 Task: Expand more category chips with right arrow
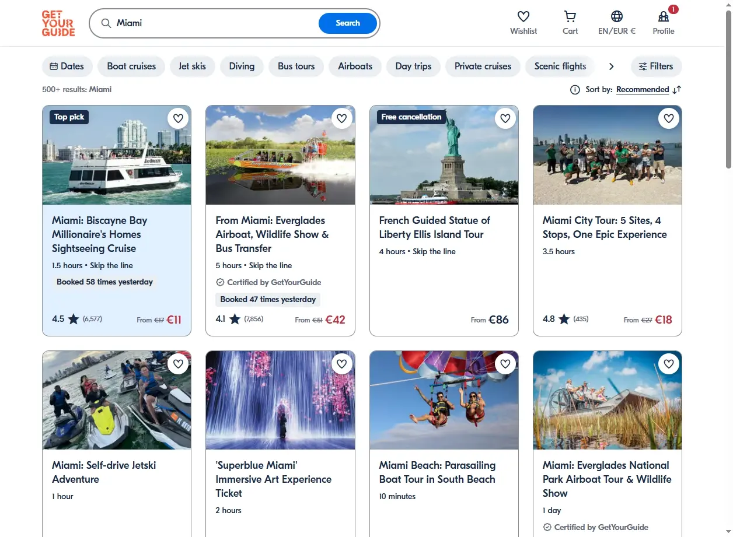point(611,66)
